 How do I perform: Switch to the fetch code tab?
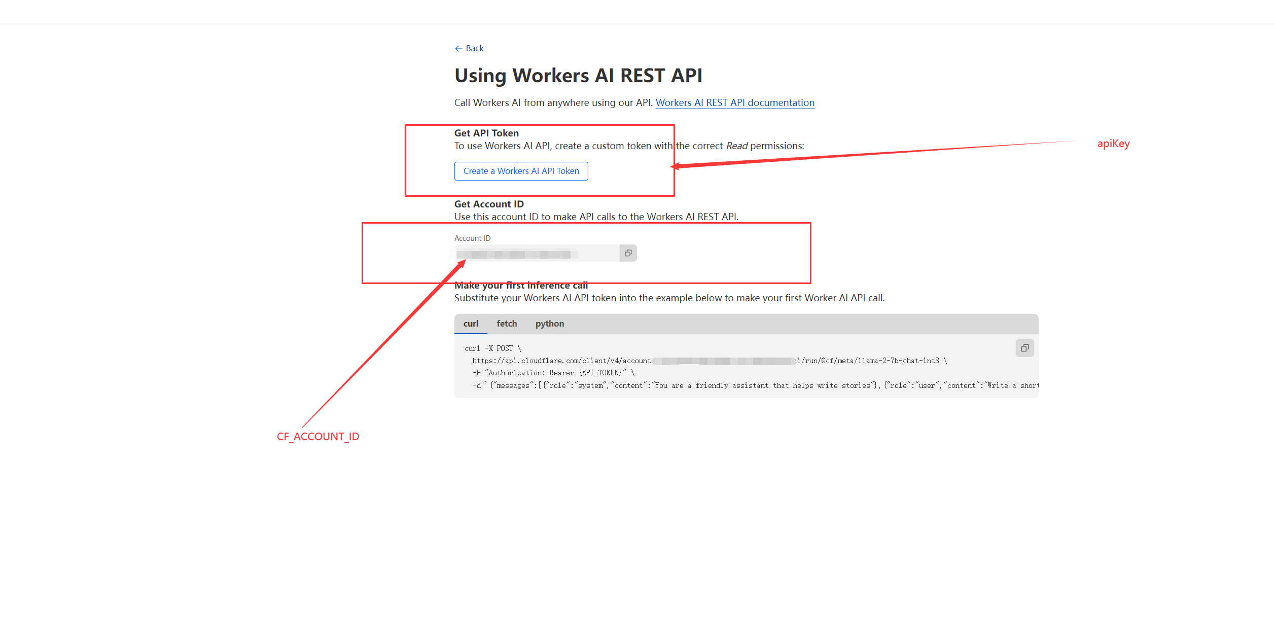click(x=507, y=324)
